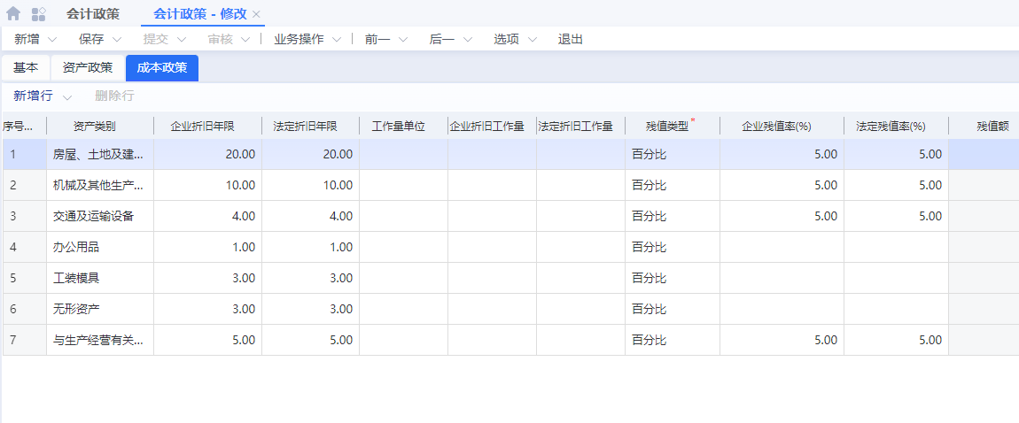Click the 前一 button
This screenshot has height=423, width=1019.
[377, 40]
